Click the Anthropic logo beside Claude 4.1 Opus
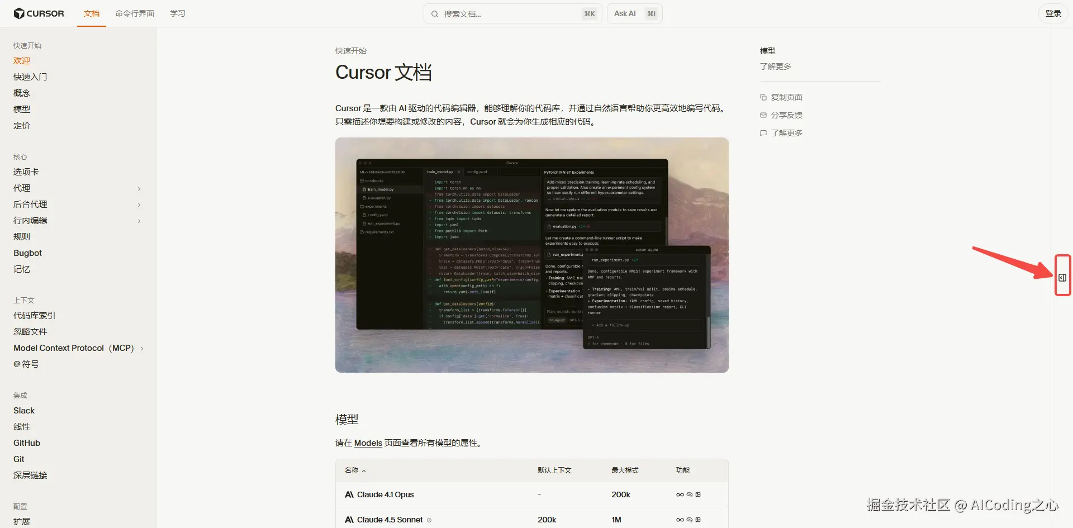 [349, 494]
